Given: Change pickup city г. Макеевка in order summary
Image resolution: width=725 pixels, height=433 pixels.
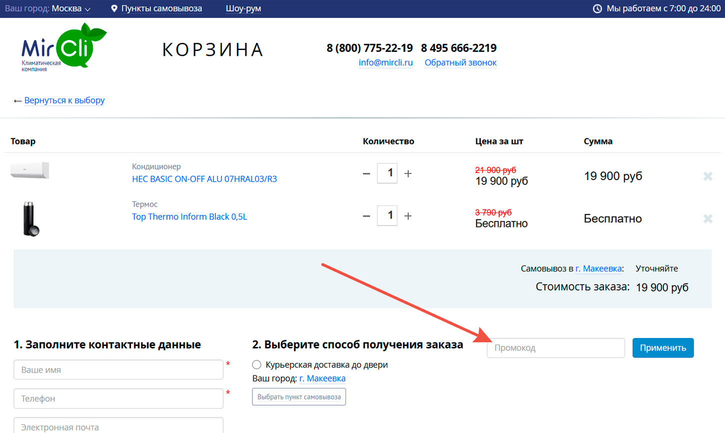Looking at the screenshot, I should pos(598,268).
